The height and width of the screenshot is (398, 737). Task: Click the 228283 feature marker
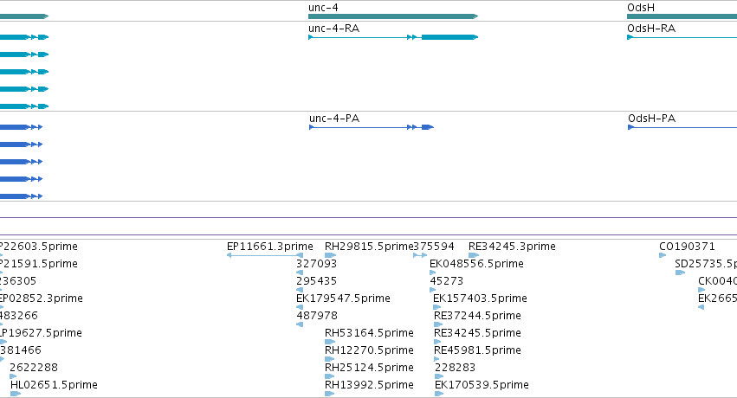439,376
